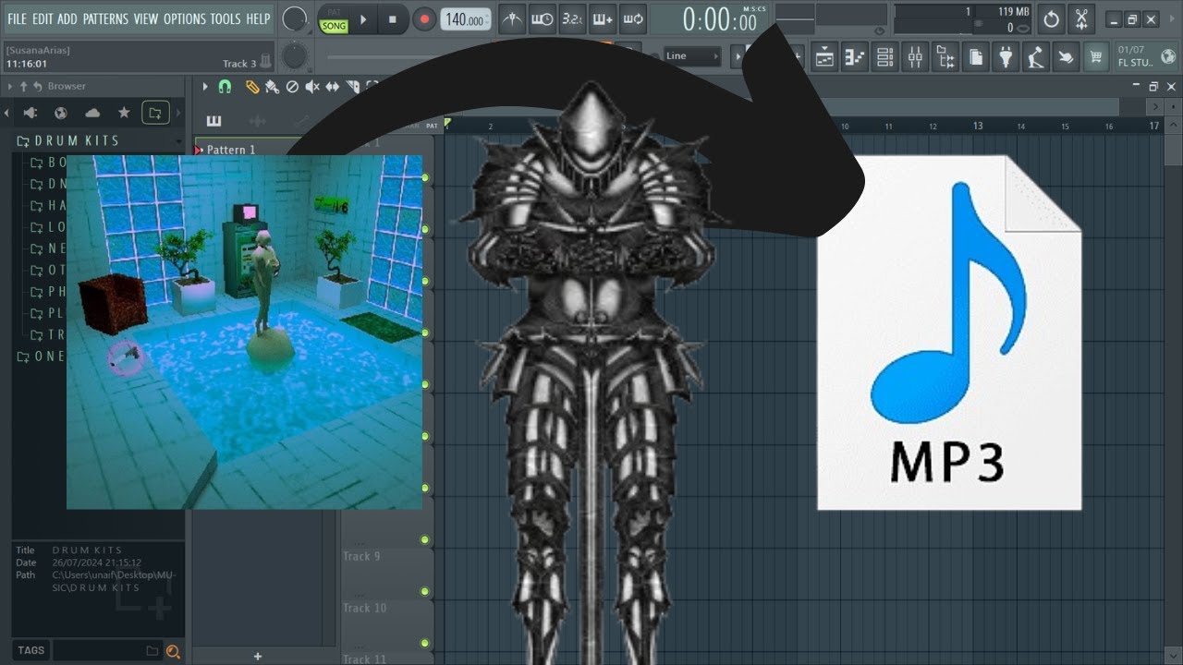Start playback with Play button
The image size is (1183, 665).
click(363, 19)
